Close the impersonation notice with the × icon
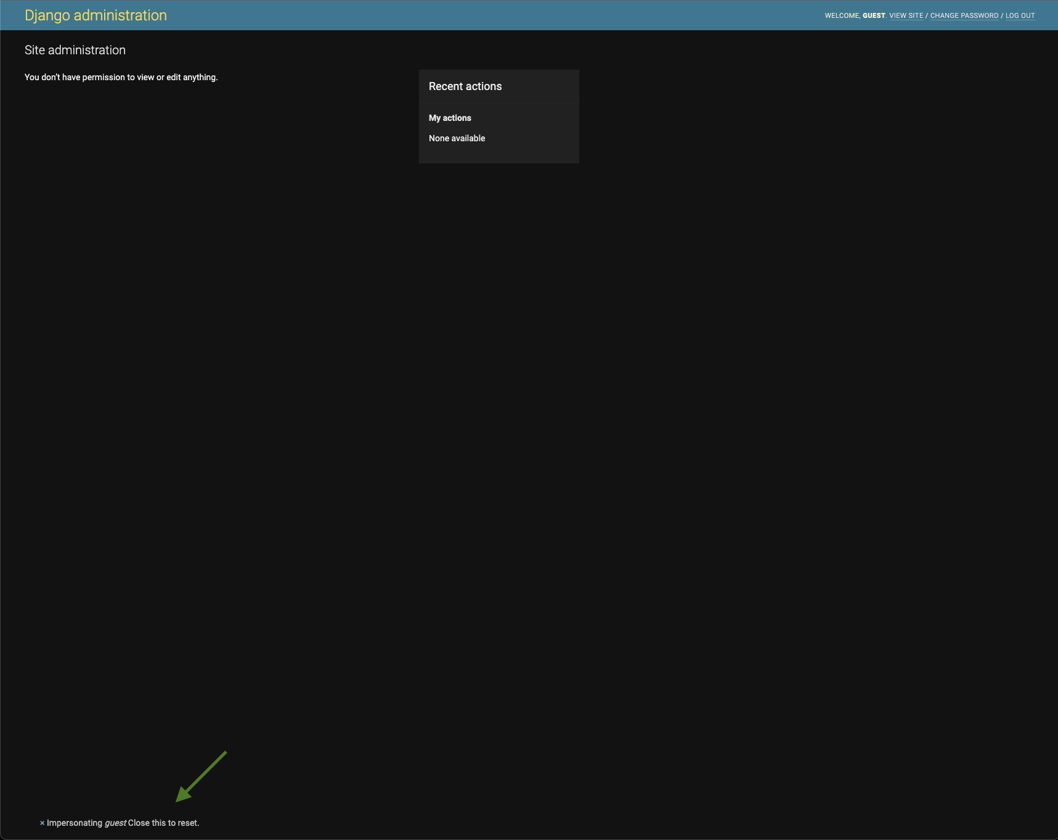Image resolution: width=1058 pixels, height=840 pixels. coord(42,823)
